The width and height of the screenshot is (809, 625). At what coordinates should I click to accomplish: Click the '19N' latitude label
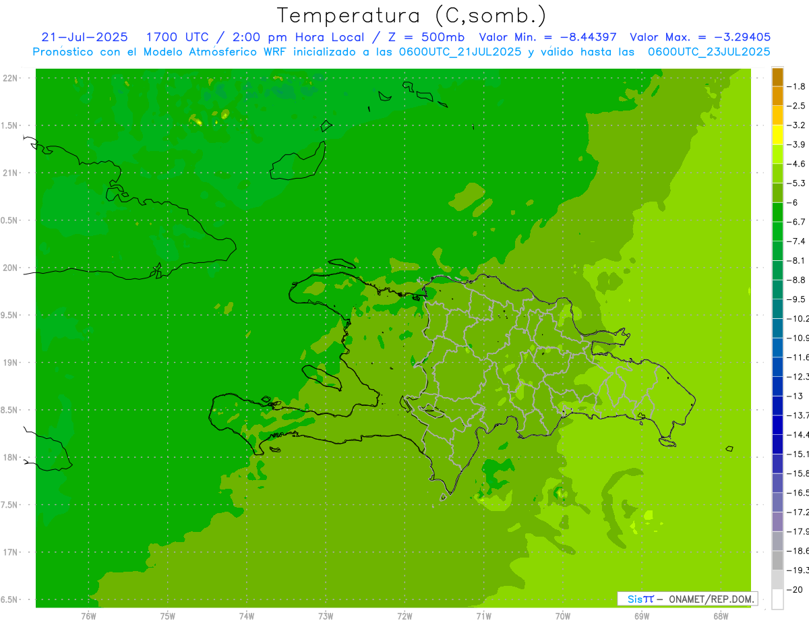(11, 363)
